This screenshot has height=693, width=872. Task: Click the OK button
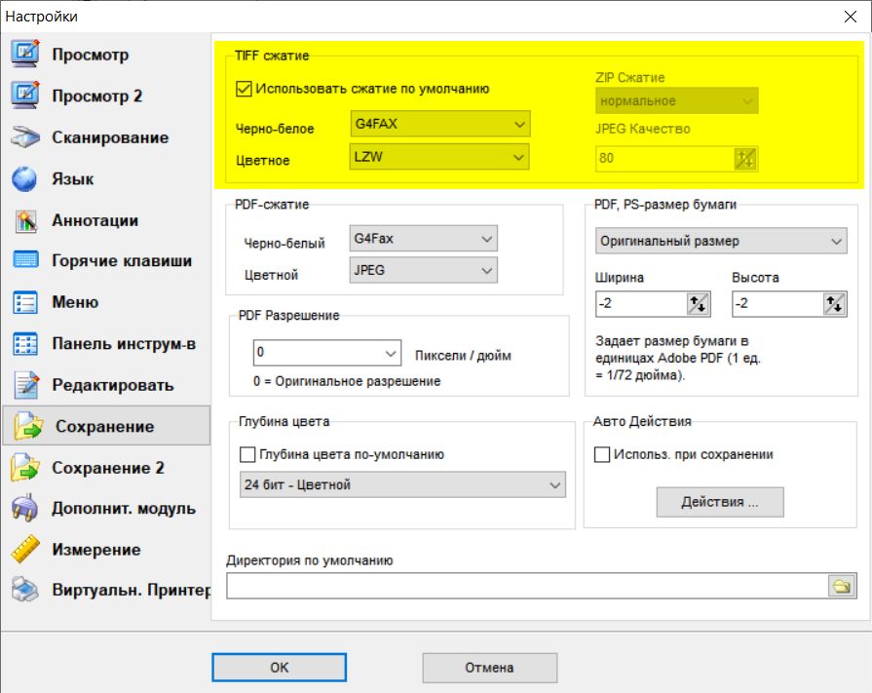tap(280, 668)
